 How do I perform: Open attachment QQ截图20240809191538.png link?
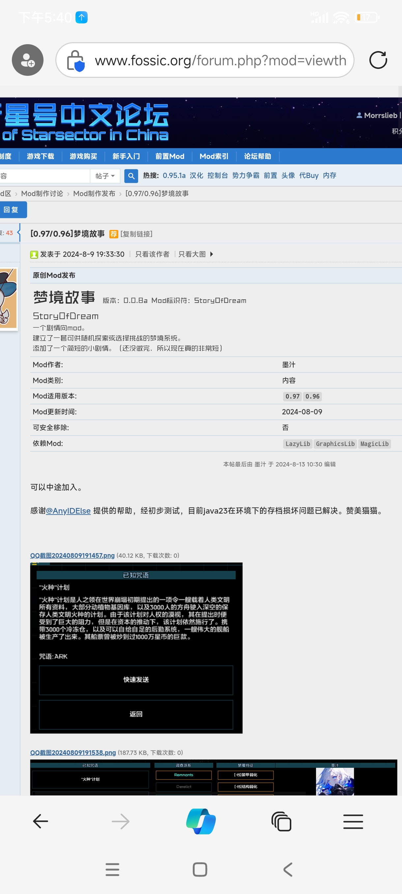click(x=73, y=752)
